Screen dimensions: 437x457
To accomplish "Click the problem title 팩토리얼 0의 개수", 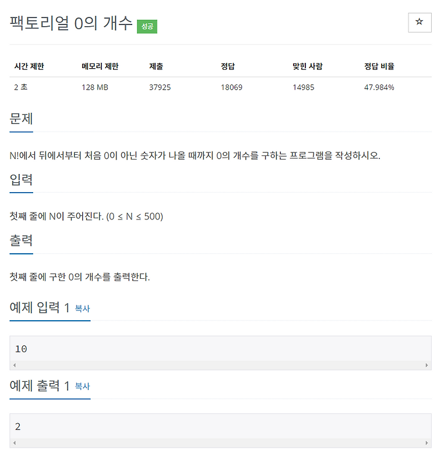I will pyautogui.click(x=71, y=23).
